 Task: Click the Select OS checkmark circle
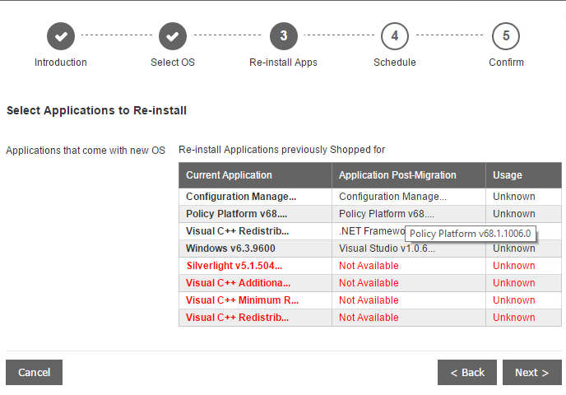click(x=173, y=36)
